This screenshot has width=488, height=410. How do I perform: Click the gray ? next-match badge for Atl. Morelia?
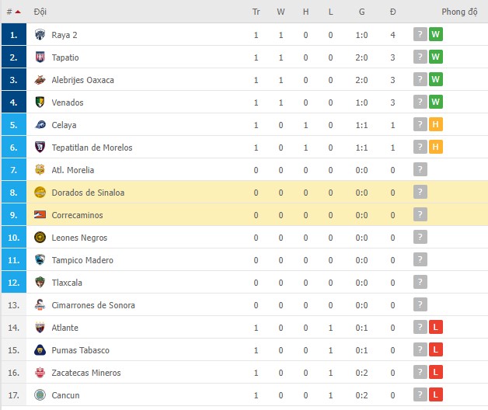pyautogui.click(x=420, y=170)
